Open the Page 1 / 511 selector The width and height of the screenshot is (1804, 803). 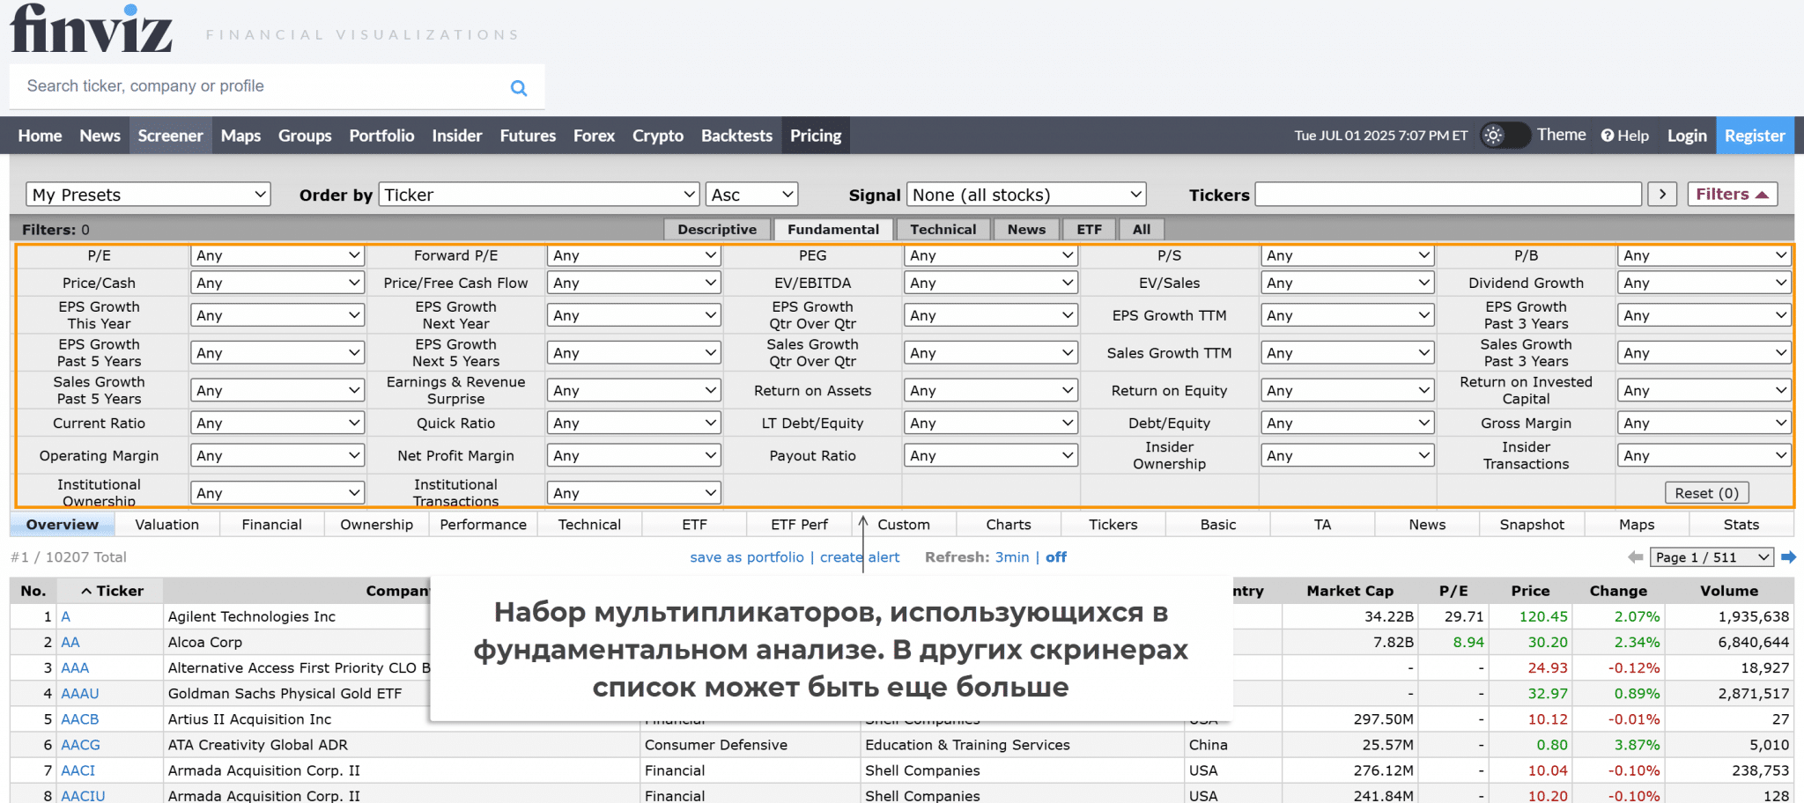pos(1712,557)
